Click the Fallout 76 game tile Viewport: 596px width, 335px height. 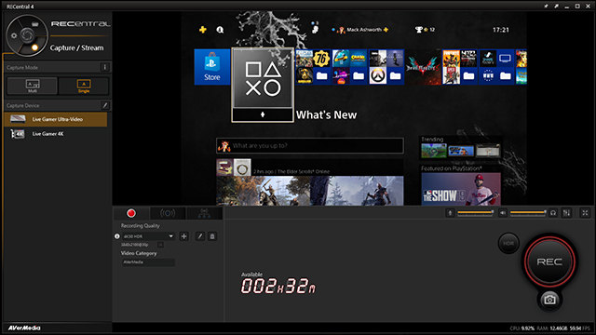pyautogui.click(x=321, y=58)
